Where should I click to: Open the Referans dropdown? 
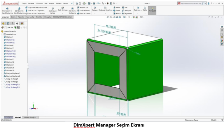click(137, 10)
